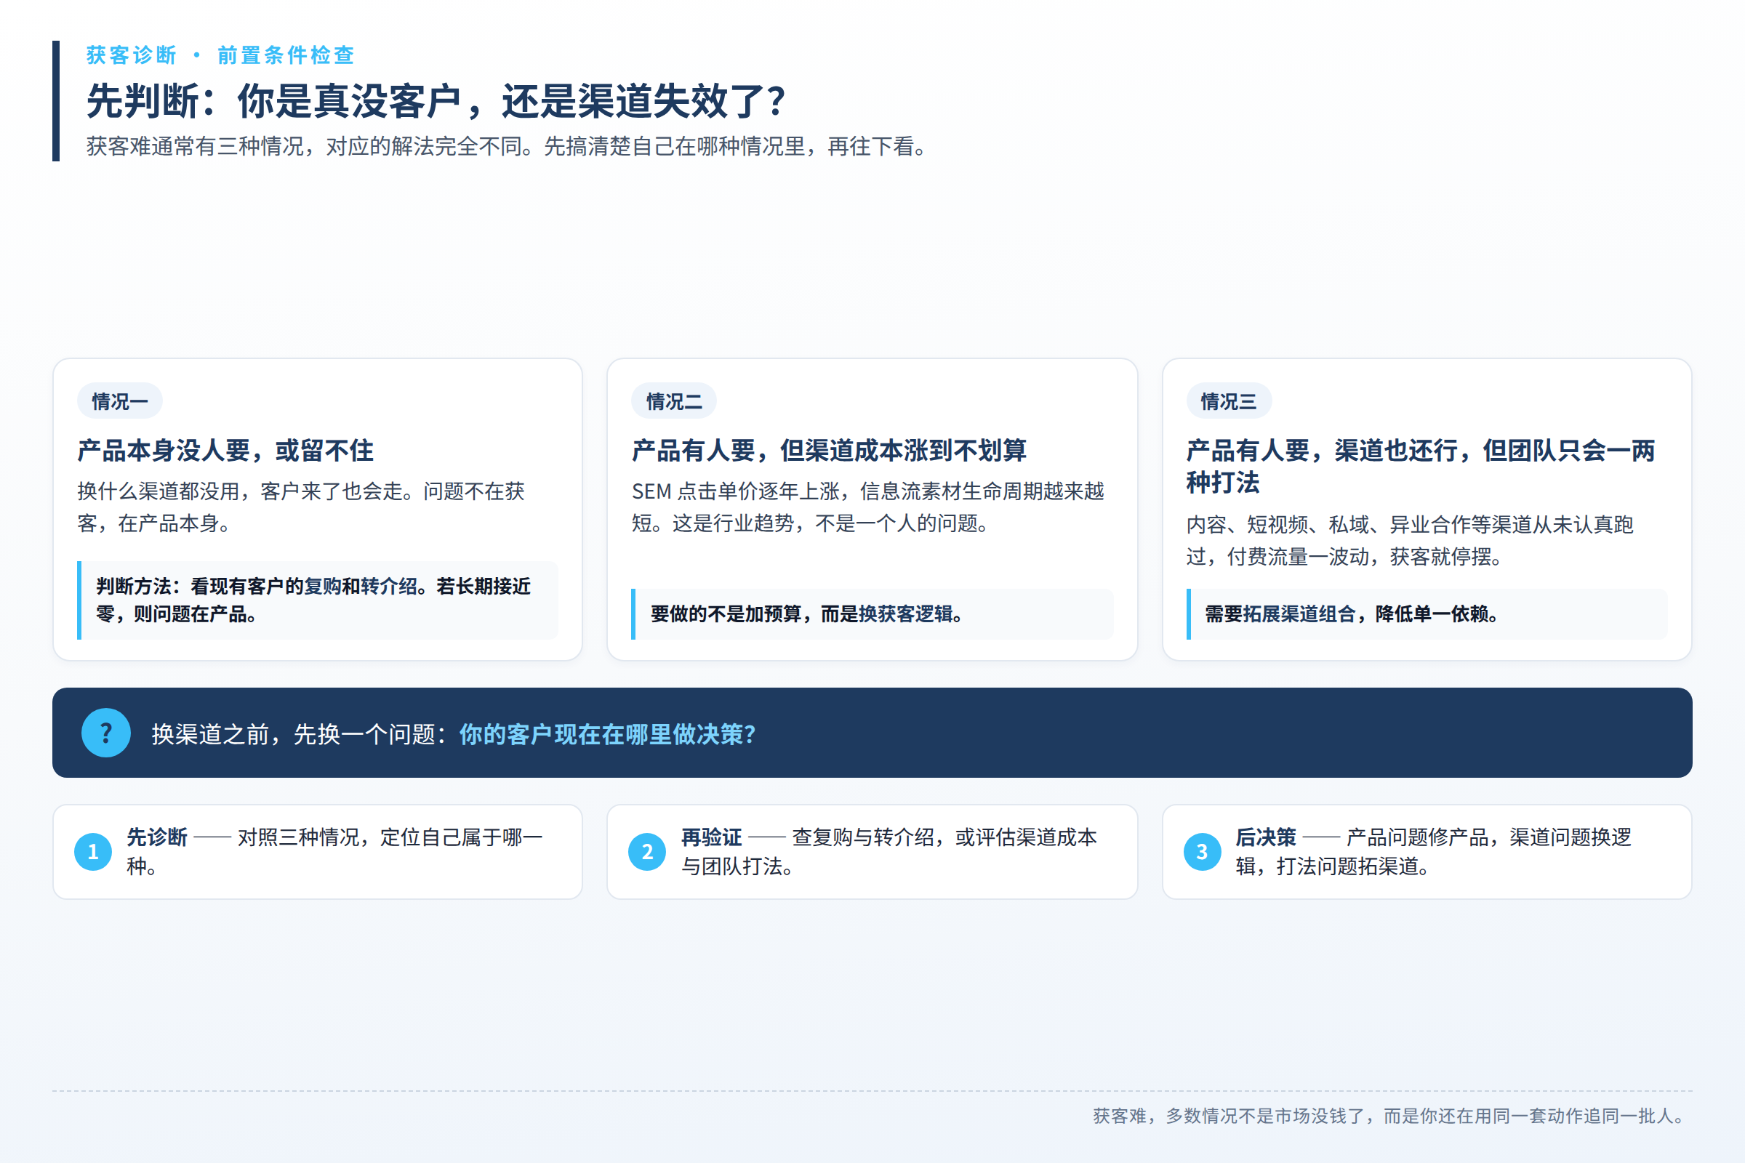Click step text 查复购与转介绍
The image size is (1745, 1163).
pyautogui.click(x=888, y=851)
